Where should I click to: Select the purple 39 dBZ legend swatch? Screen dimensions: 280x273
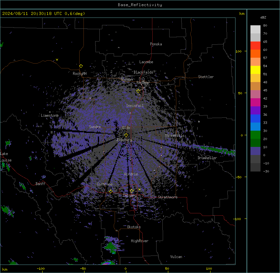(x=255, y=111)
